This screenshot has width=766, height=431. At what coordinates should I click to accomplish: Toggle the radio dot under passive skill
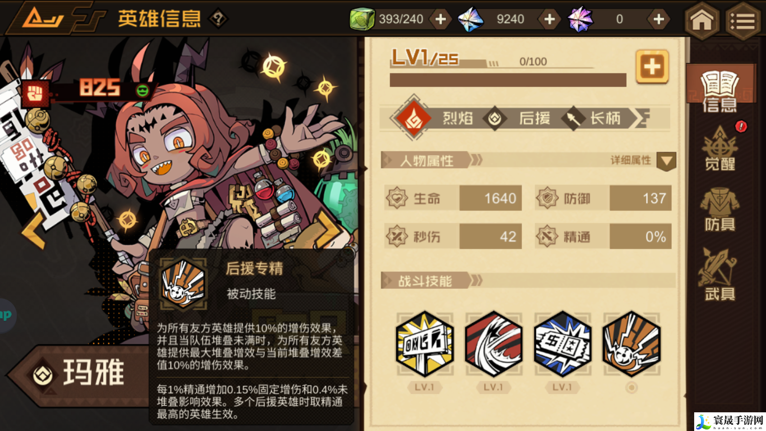tap(631, 387)
